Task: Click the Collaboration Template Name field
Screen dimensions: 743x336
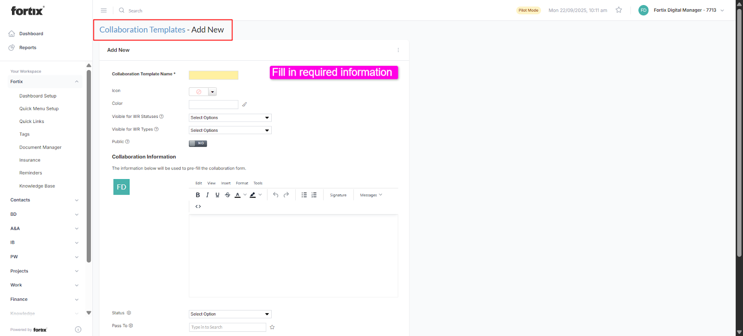Action: tap(214, 75)
